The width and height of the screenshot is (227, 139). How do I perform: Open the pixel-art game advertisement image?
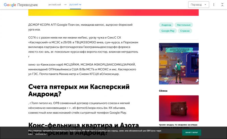coord(179,64)
